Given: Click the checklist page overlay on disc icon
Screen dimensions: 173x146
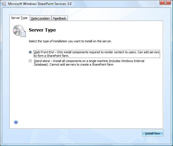Looking at the screenshot, I should point(23,33).
